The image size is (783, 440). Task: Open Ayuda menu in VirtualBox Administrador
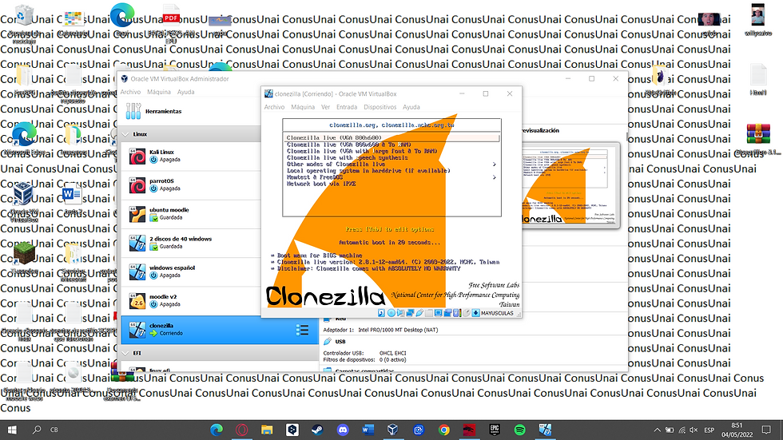185,93
